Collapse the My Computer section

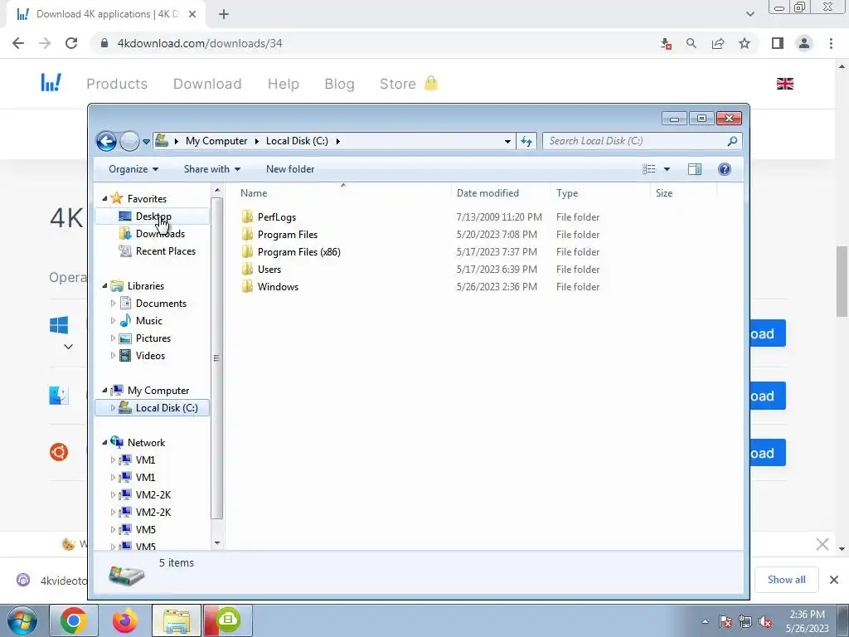click(x=104, y=391)
